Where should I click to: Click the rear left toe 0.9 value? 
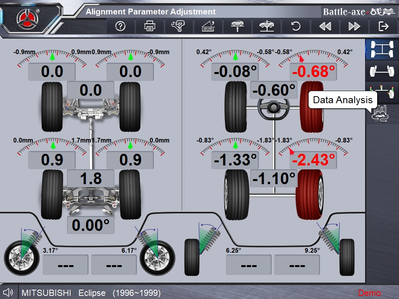point(52,160)
